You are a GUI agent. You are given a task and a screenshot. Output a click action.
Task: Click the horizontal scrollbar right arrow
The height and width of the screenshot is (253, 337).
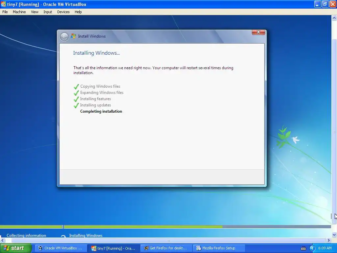(x=329, y=240)
